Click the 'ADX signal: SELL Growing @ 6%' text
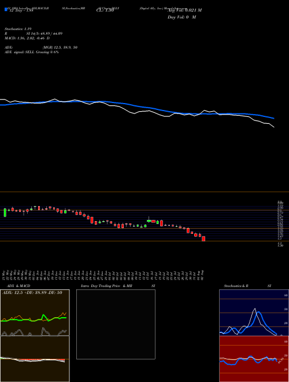 [32, 52]
